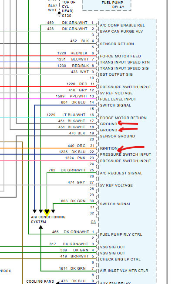Select the "SENSOR GROUND" label

click(117, 136)
